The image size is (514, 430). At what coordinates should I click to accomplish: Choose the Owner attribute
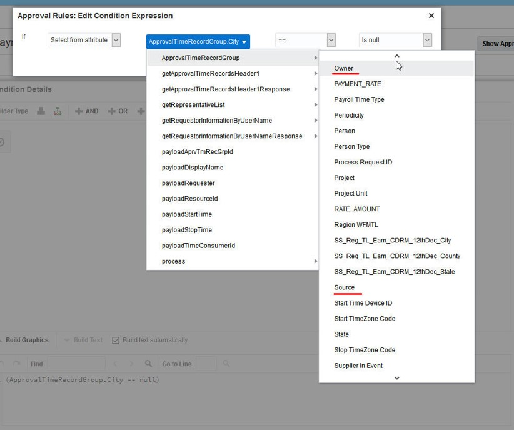coord(396,68)
